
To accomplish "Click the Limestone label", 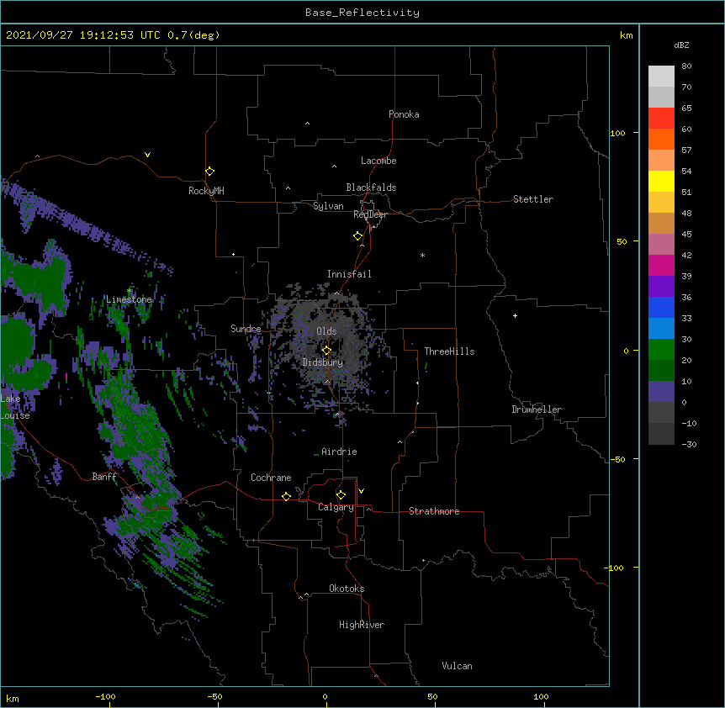I will (129, 299).
